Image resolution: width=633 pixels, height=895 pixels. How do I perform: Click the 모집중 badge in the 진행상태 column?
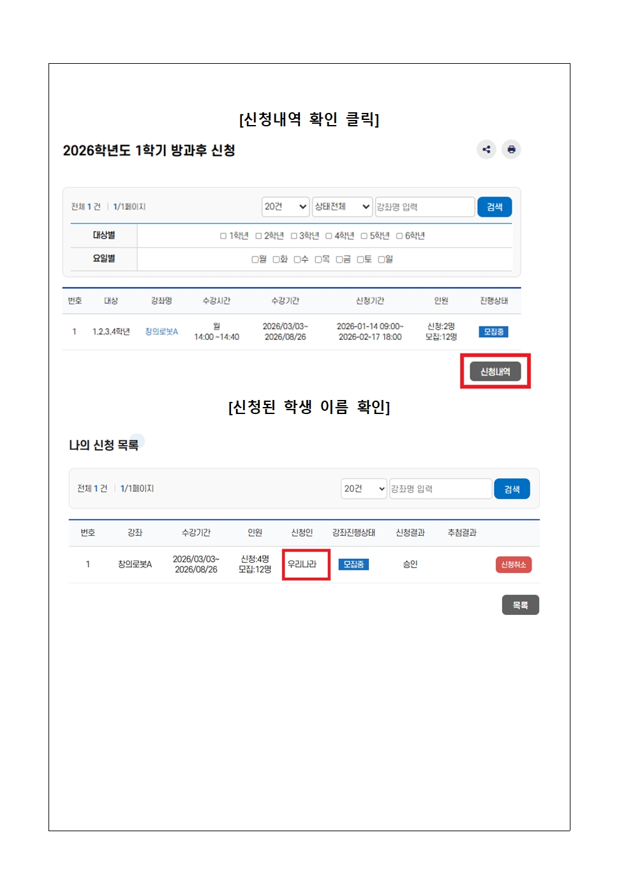coord(493,332)
